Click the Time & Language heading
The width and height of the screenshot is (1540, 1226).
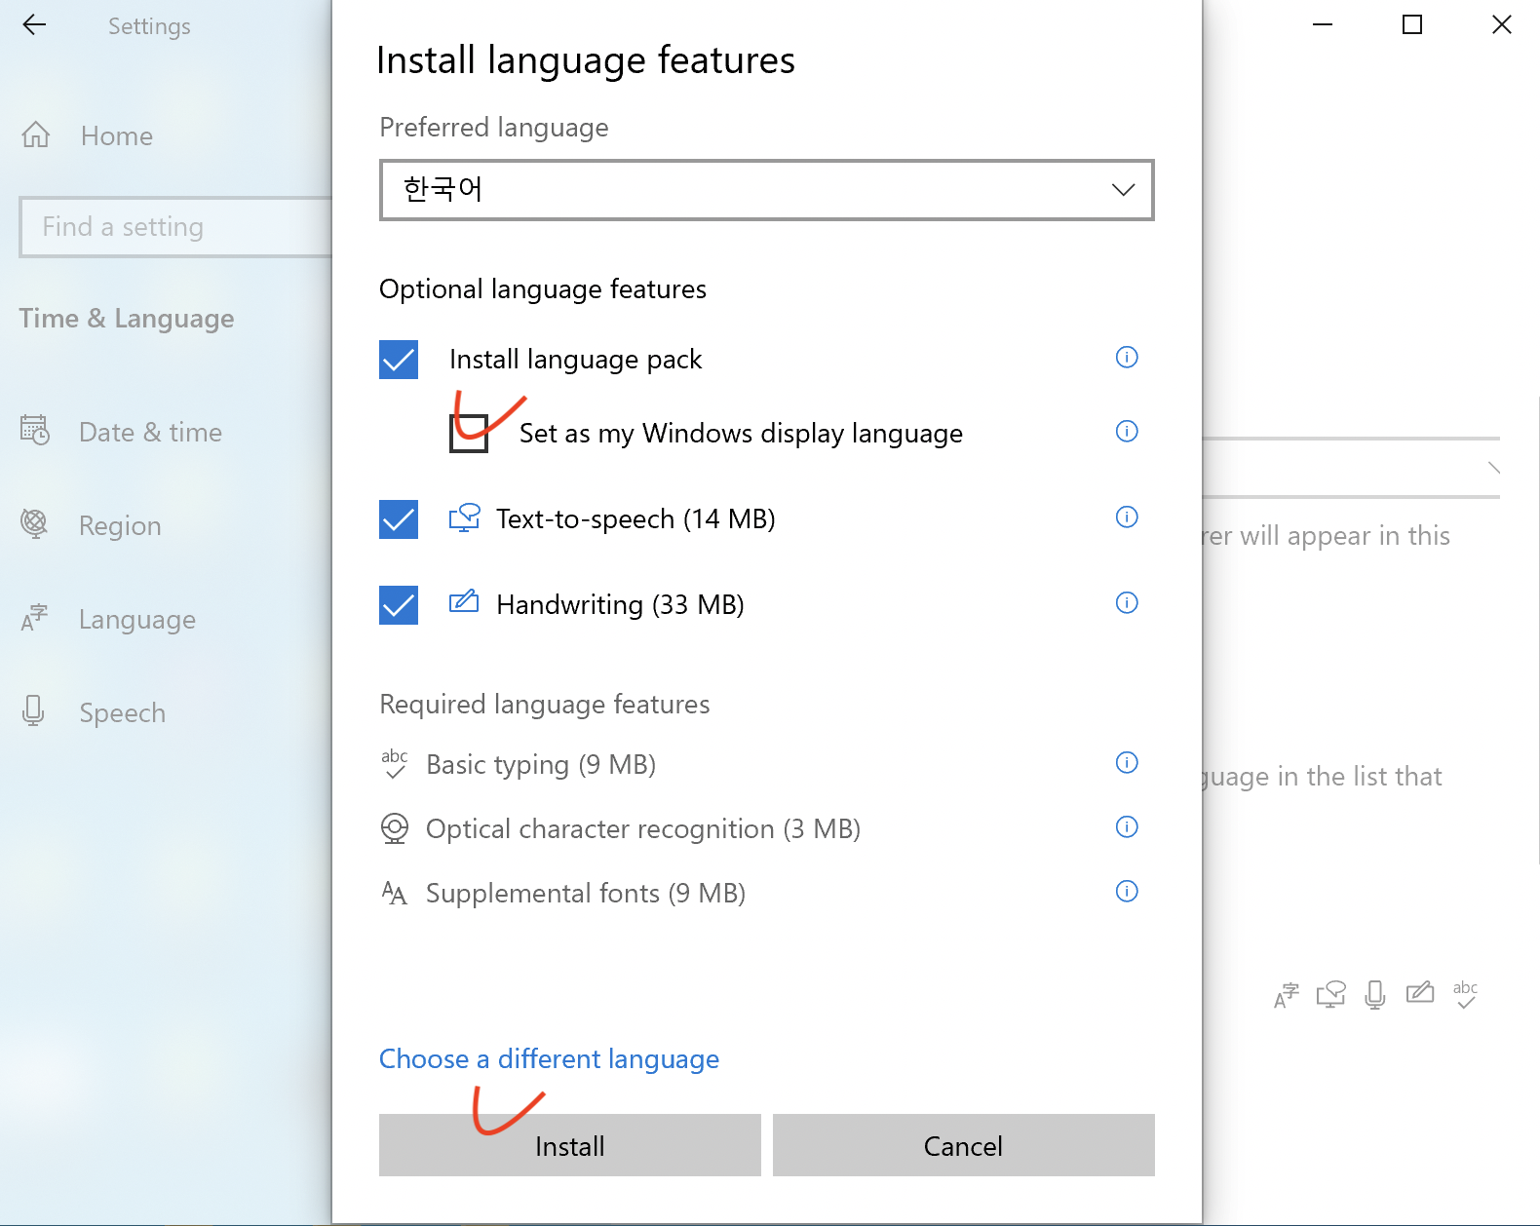point(127,319)
